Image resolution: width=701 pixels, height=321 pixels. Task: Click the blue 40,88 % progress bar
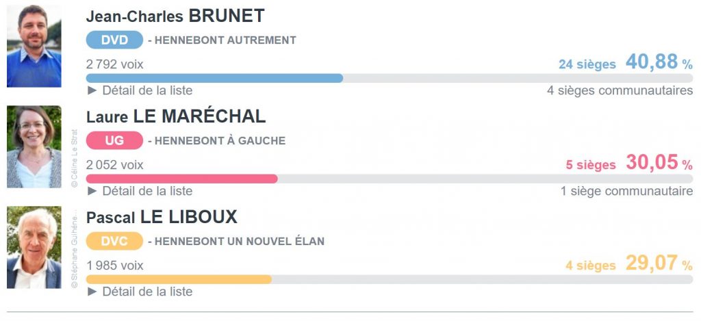coord(214,78)
